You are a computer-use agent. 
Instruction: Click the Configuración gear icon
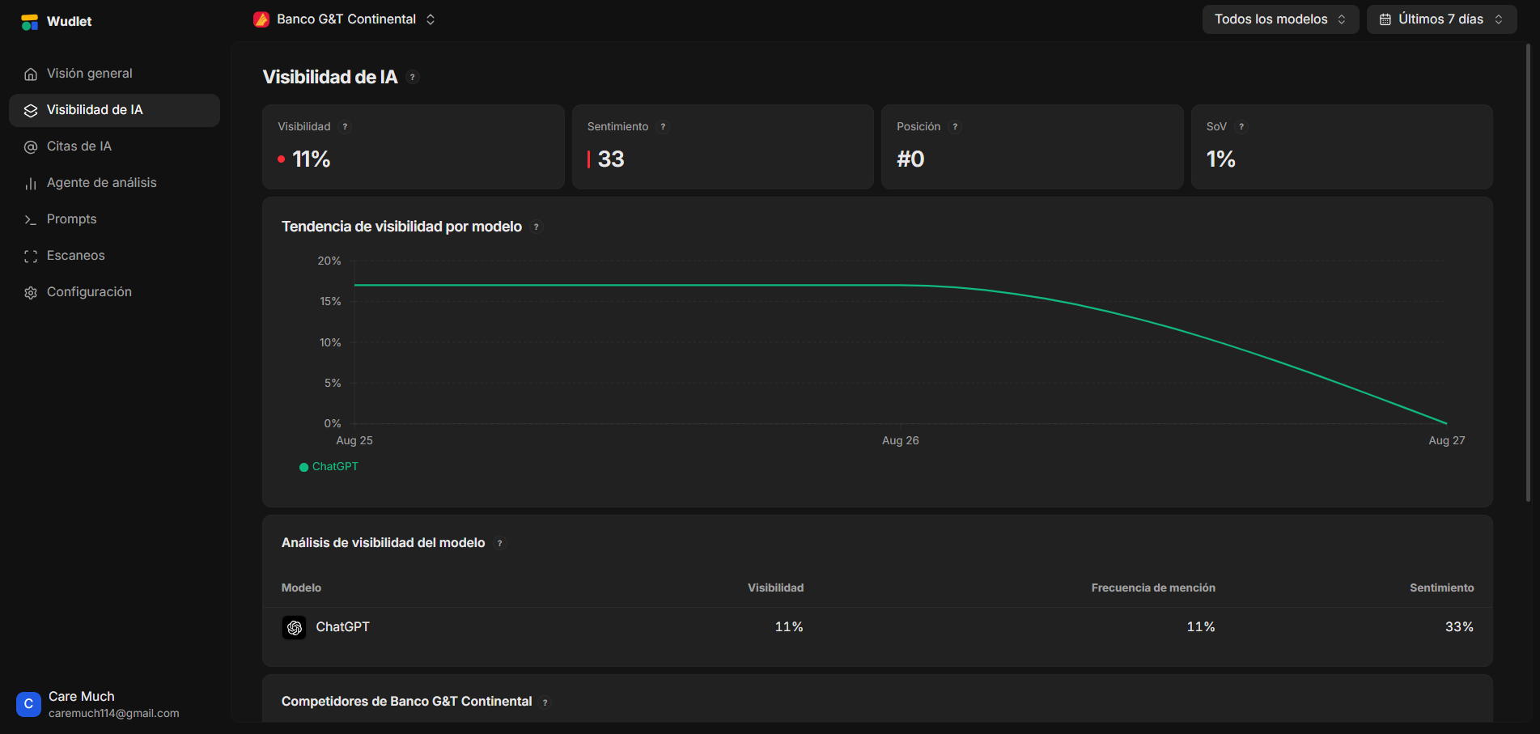[x=31, y=292]
